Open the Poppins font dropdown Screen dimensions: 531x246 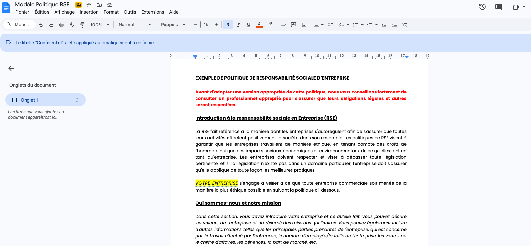click(173, 25)
